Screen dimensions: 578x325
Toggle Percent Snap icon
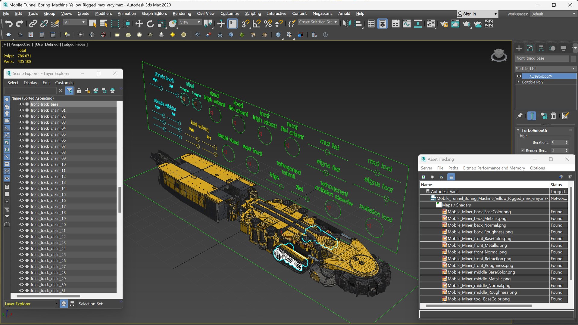coord(267,24)
